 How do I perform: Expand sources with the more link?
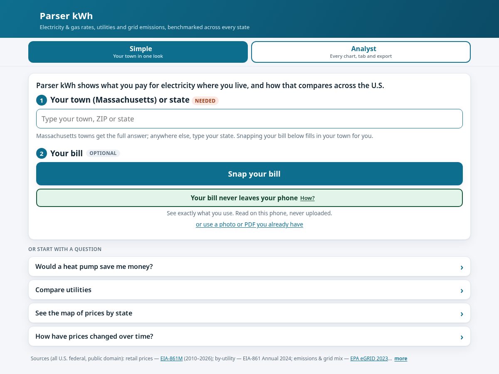401,359
